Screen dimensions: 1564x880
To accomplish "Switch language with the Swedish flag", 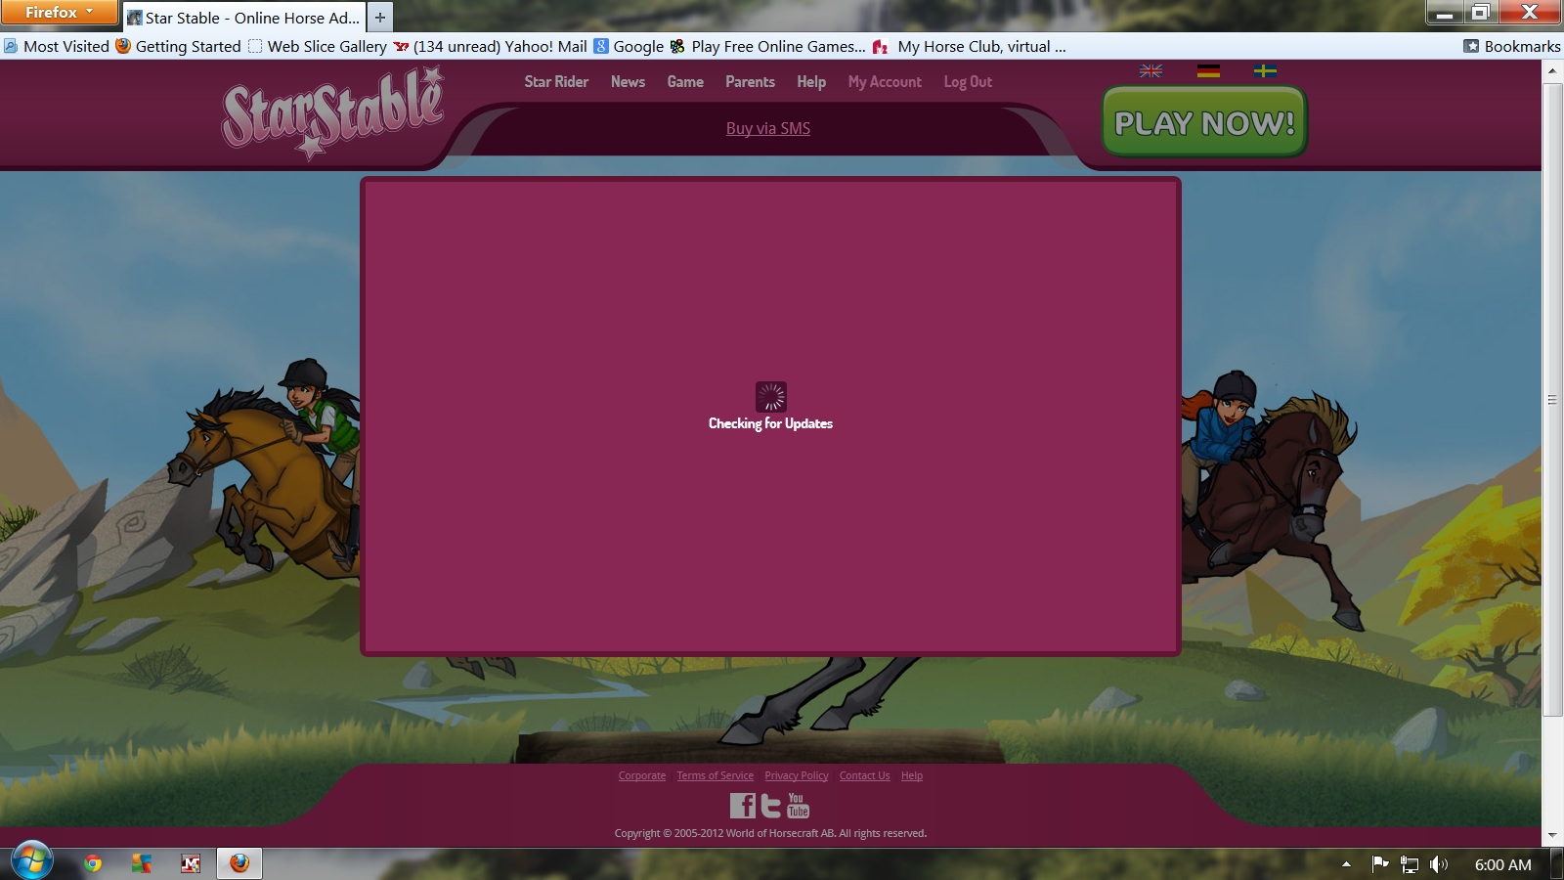I will click(1265, 70).
